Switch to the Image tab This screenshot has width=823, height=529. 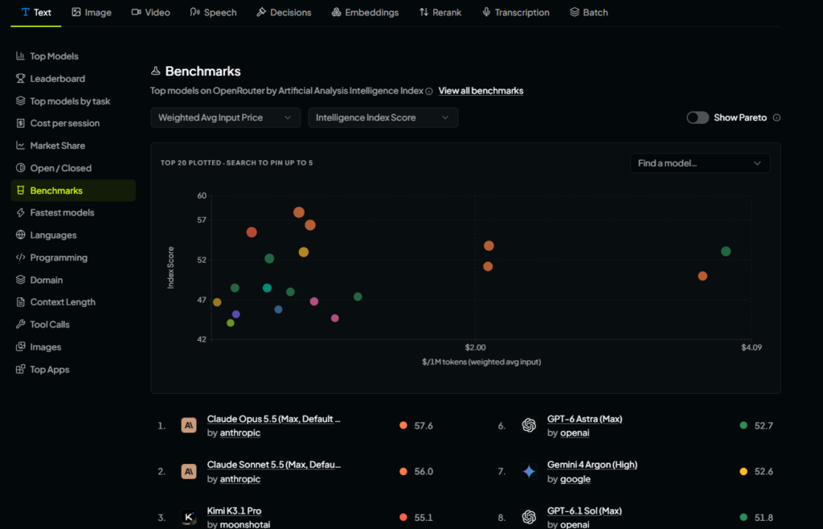(92, 12)
